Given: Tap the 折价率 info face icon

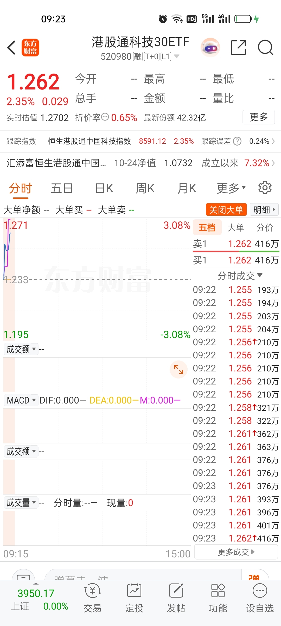Looking at the screenshot, I should pos(105,117).
